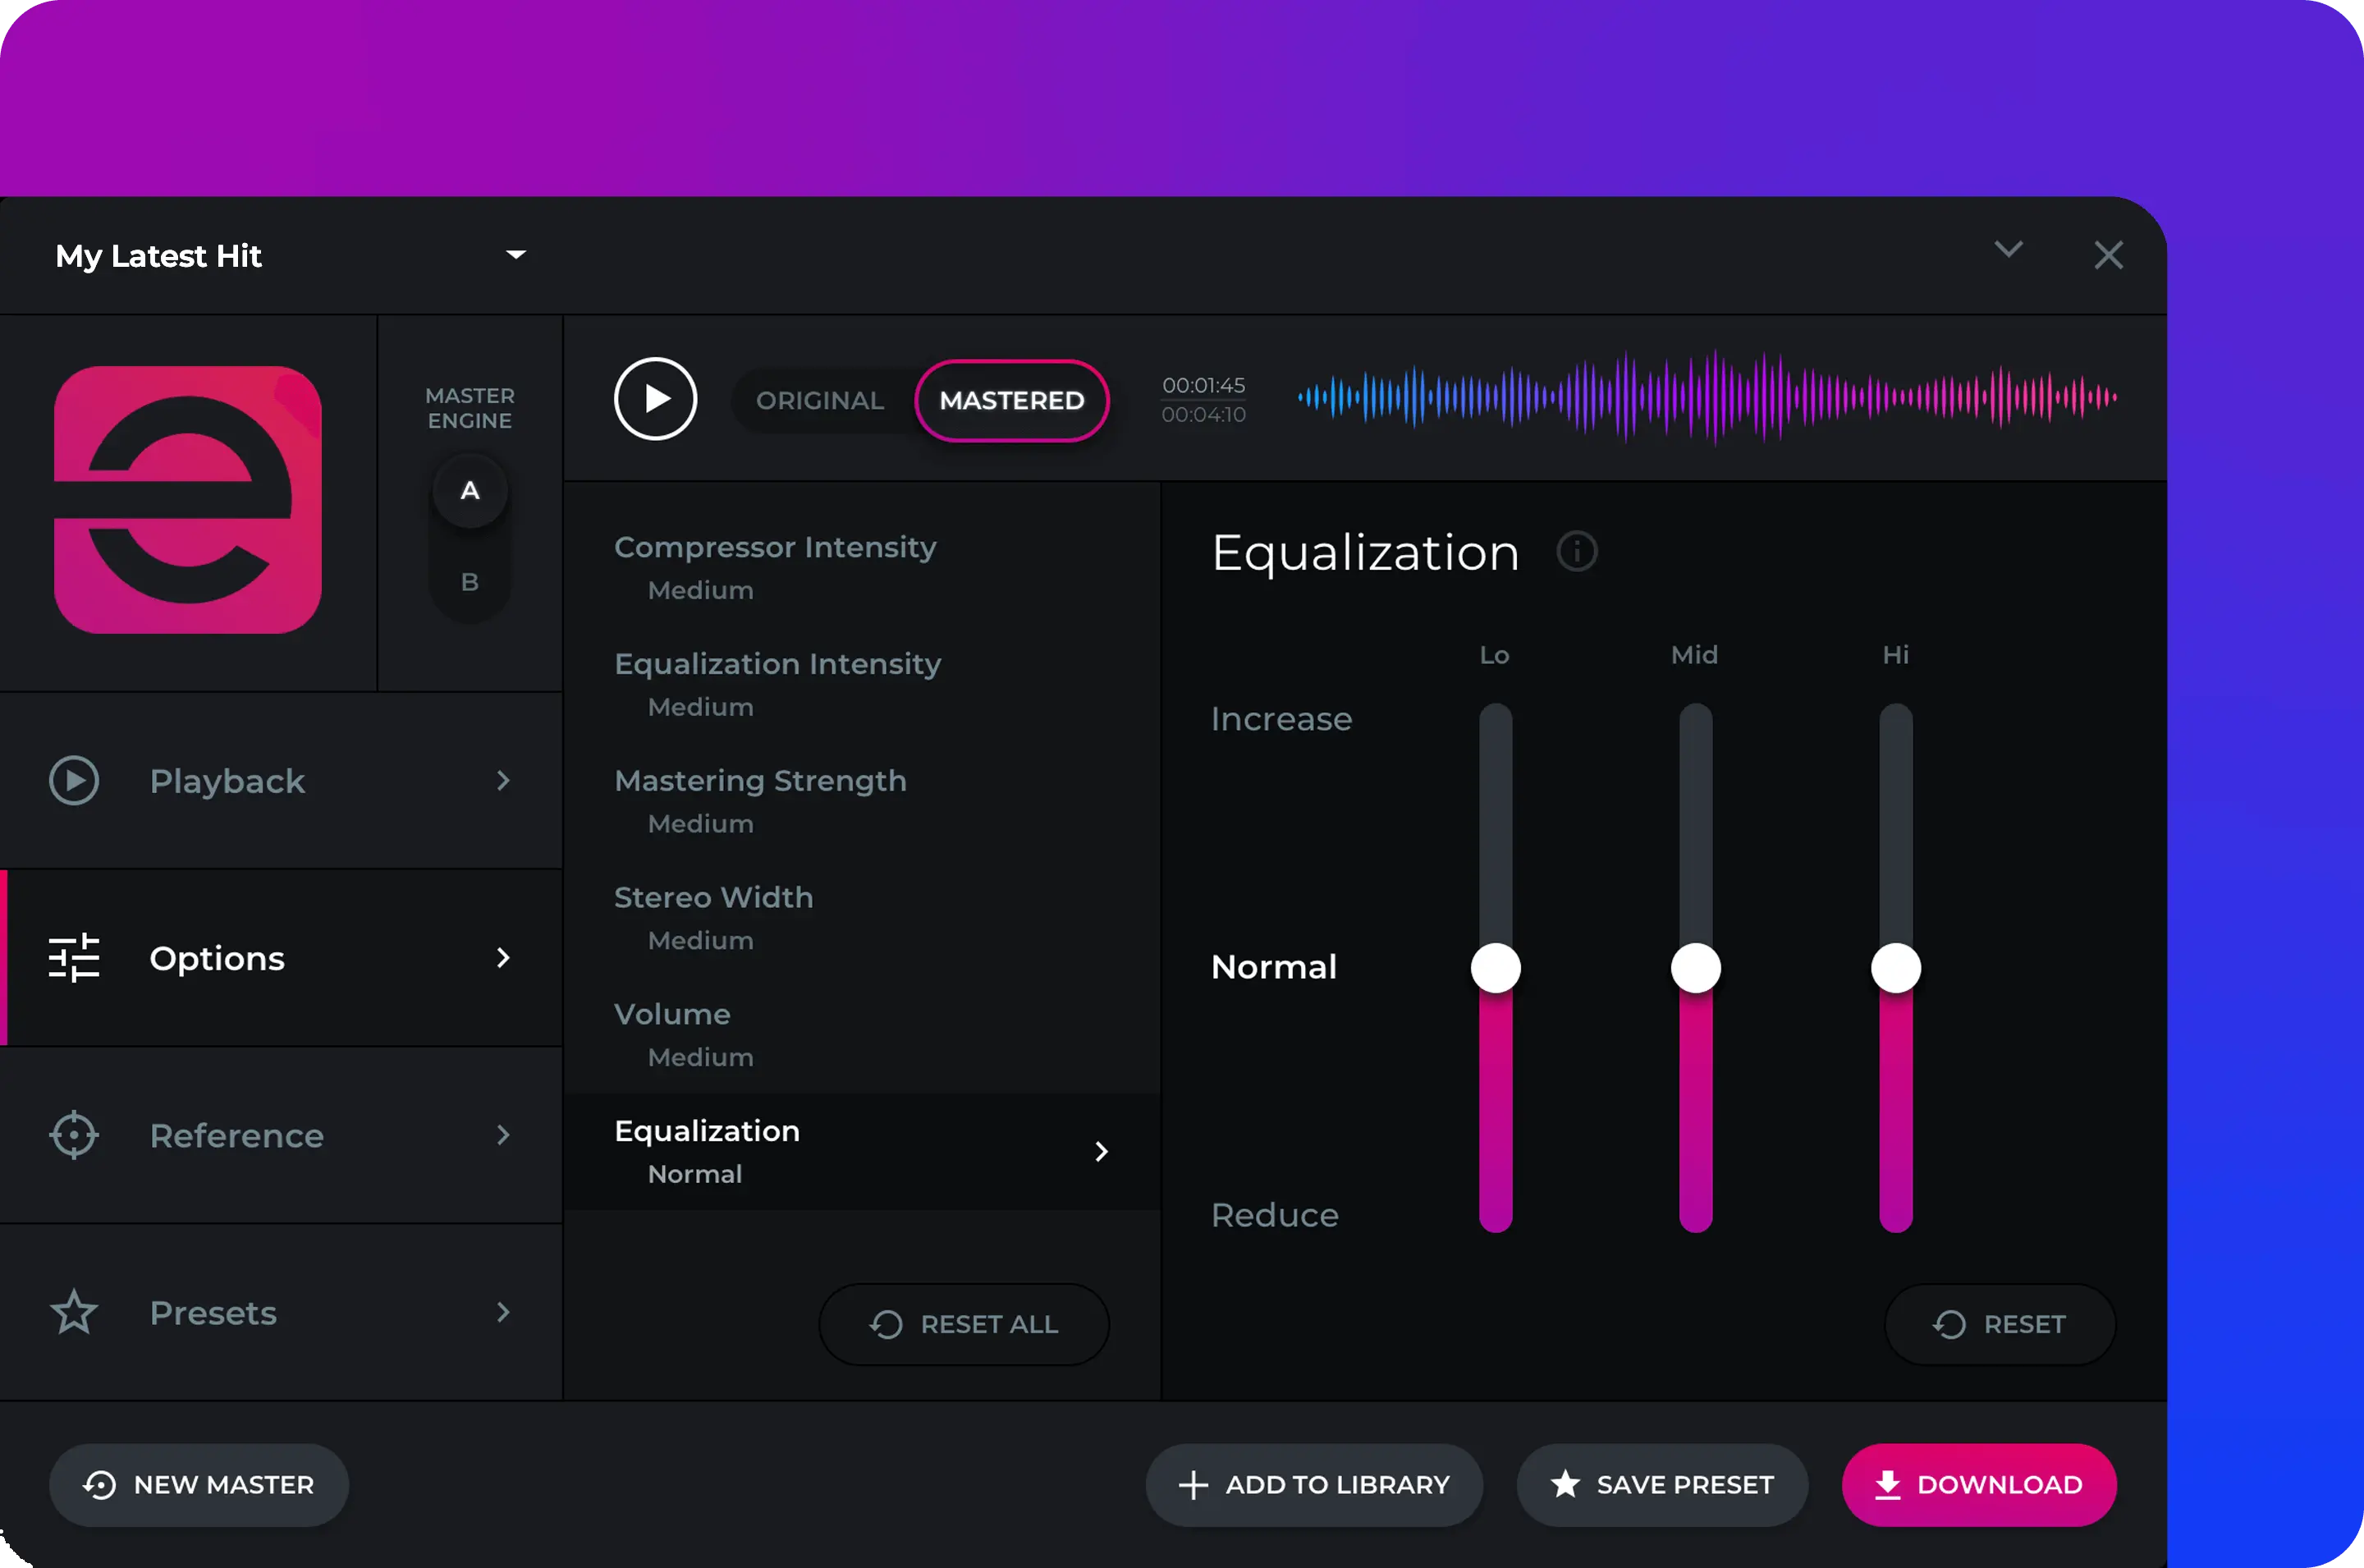
Task: Open the My Latest Hit dropdown
Action: (515, 255)
